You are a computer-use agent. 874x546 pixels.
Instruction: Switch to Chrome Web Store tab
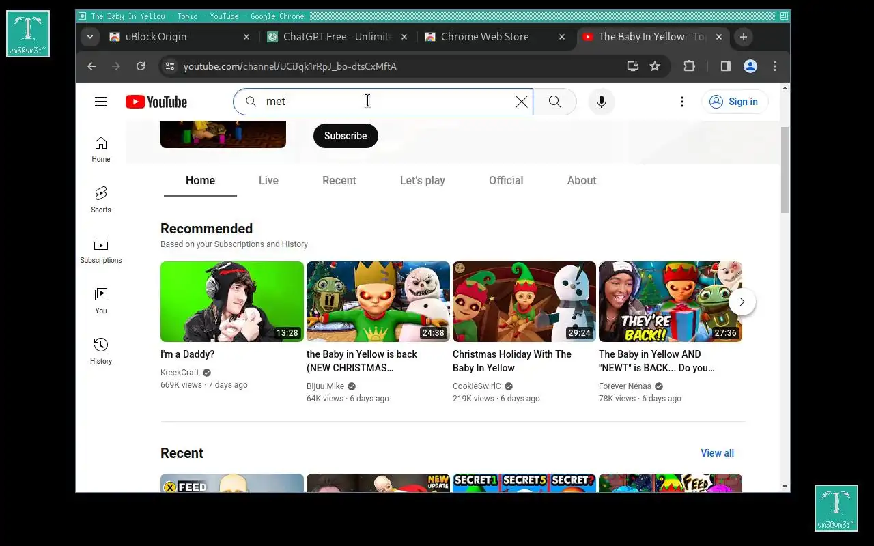point(495,37)
